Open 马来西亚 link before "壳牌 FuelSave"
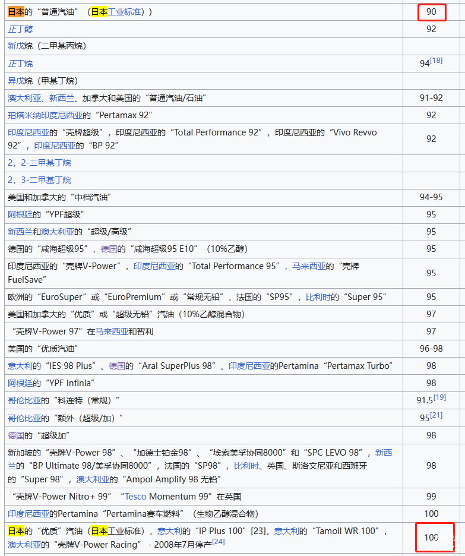 click(309, 267)
